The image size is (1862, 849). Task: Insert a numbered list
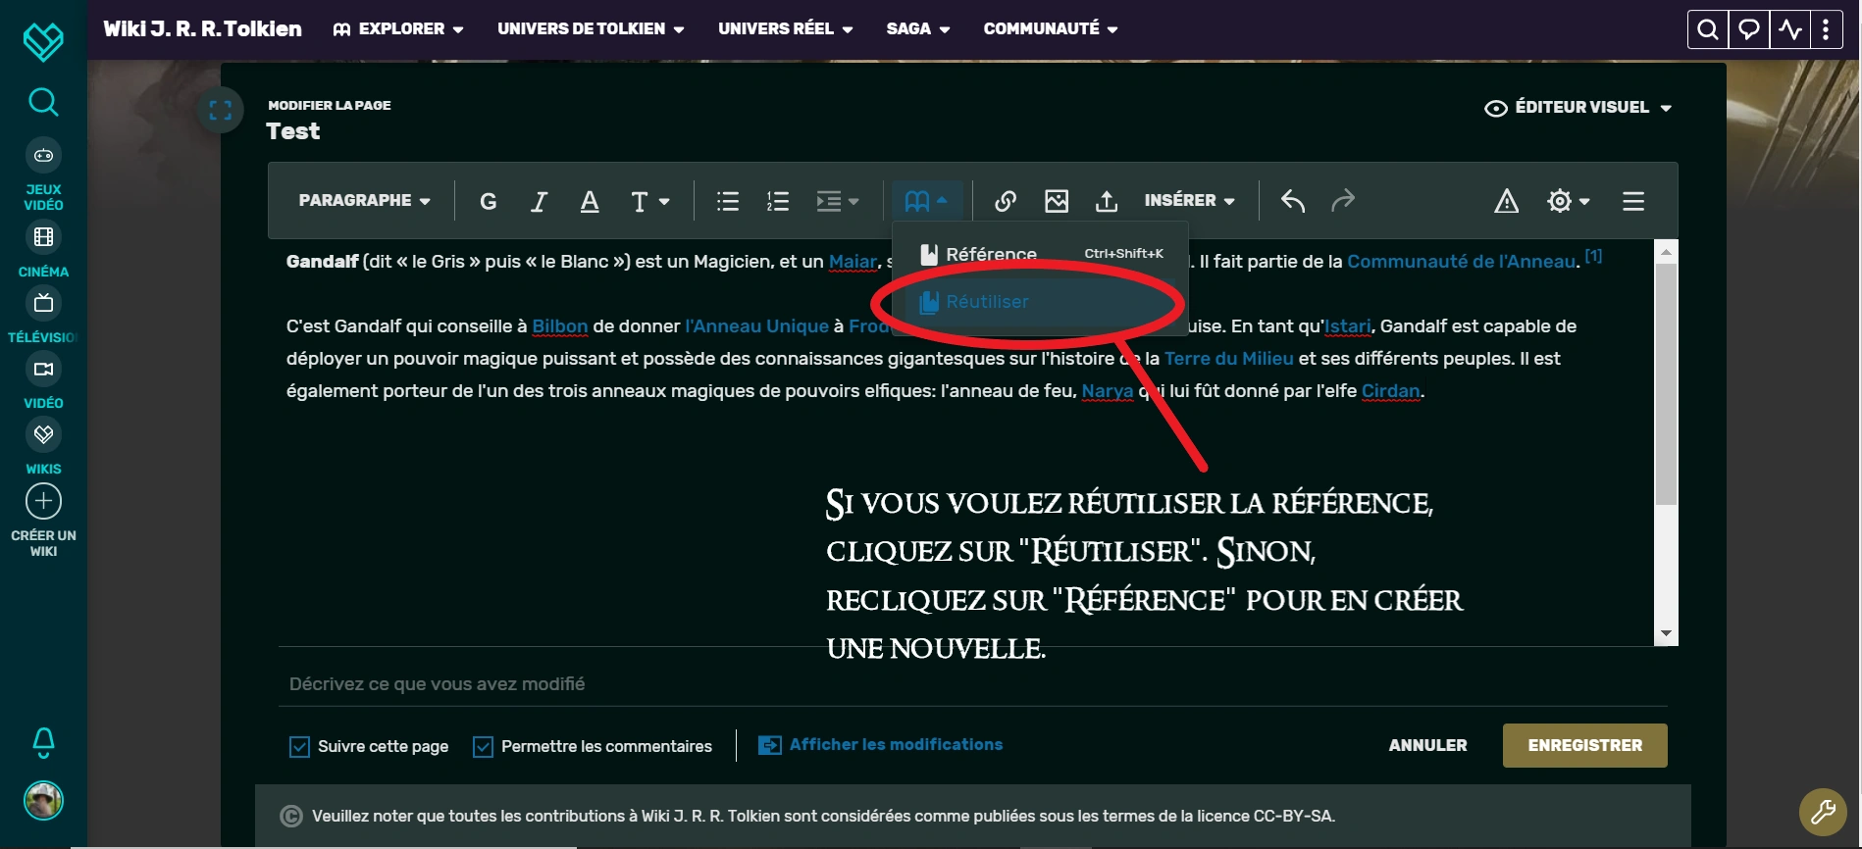point(778,201)
